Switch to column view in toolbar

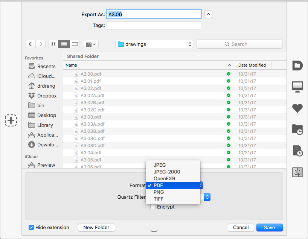[x=75, y=44]
